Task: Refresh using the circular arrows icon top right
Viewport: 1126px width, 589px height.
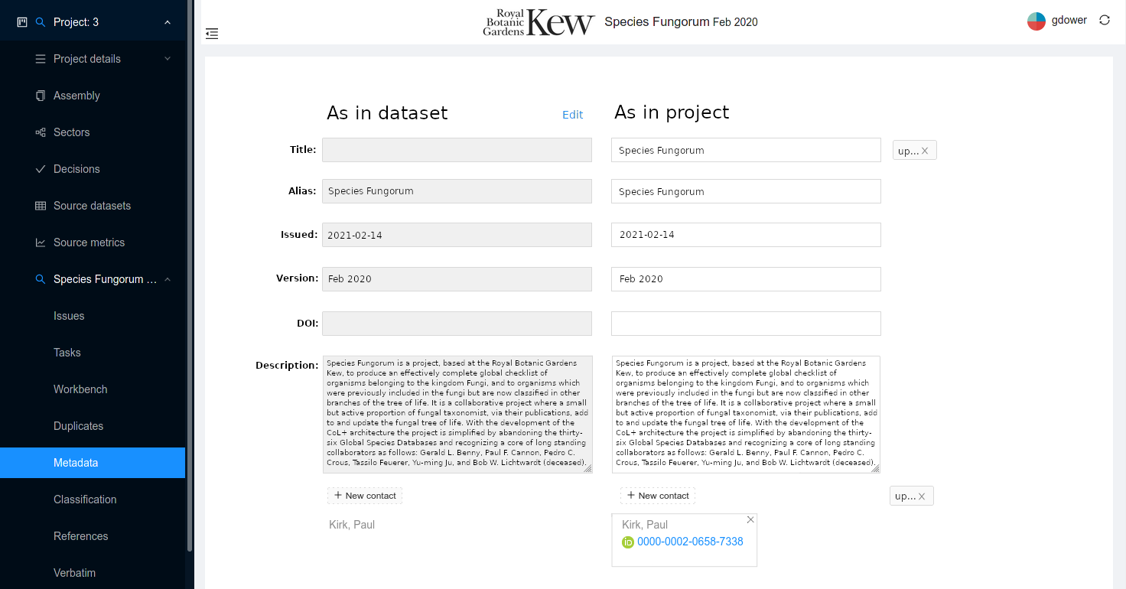Action: click(x=1104, y=20)
